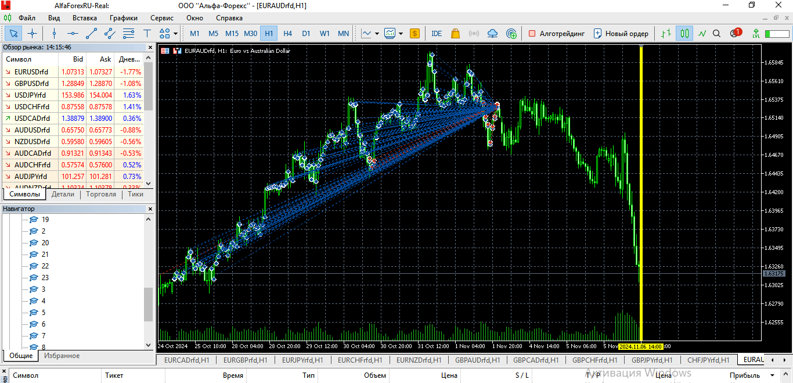The height and width of the screenshot is (383, 793).
Task: Open the Вставка menu
Action: click(x=85, y=18)
